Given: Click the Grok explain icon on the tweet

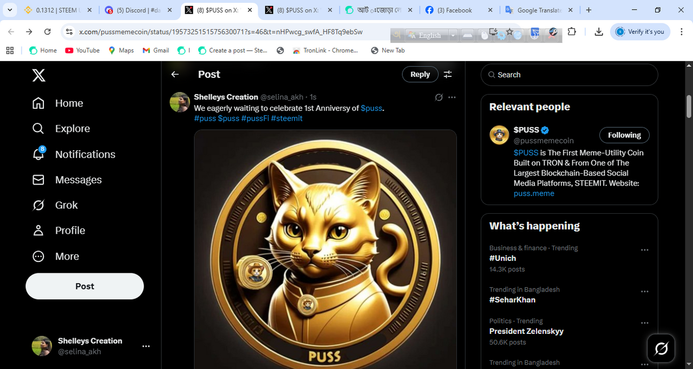Looking at the screenshot, I should click(x=439, y=97).
